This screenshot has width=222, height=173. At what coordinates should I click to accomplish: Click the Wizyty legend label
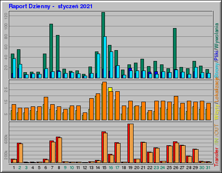coord(216,112)
